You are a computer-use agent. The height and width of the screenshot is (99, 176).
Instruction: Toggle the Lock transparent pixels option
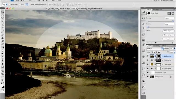[152, 52]
